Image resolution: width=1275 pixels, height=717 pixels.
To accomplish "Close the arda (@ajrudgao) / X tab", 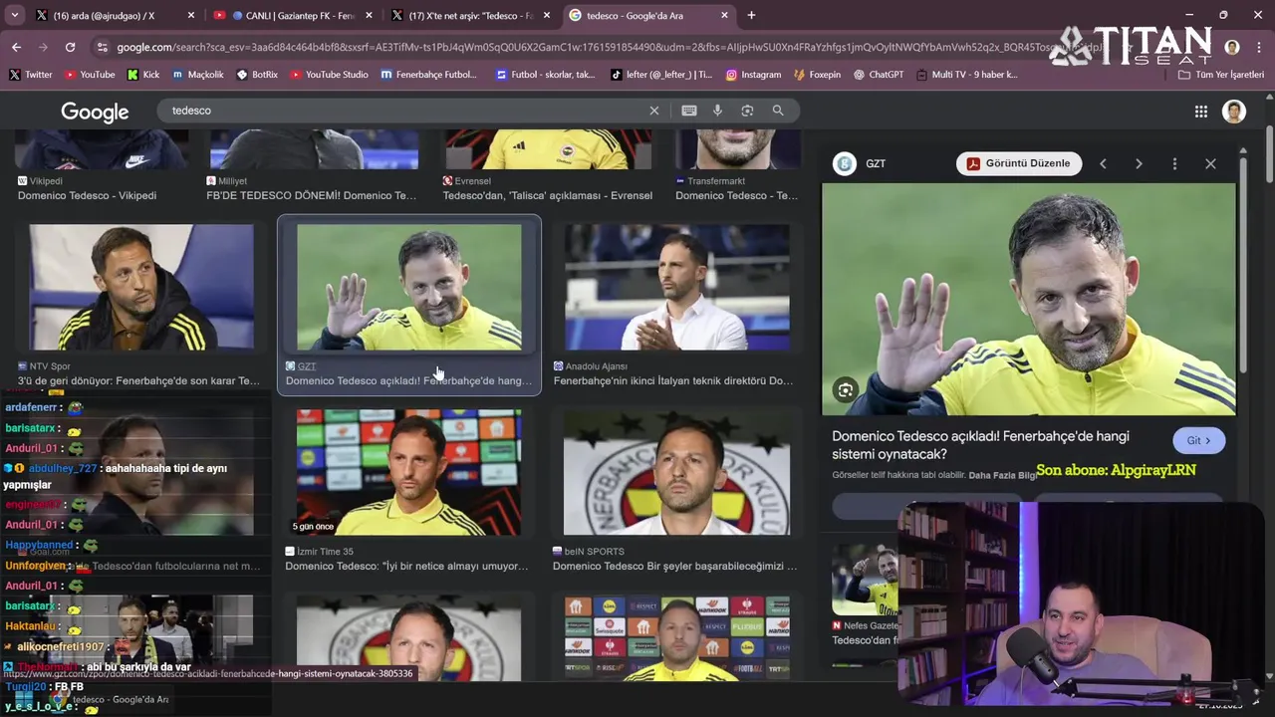I will click(x=191, y=15).
